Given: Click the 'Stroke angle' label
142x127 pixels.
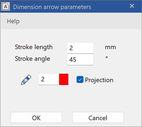Looking at the screenshot, I should pos(32,59).
